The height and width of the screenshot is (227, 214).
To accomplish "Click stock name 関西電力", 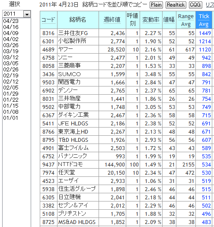I will point(69,82).
